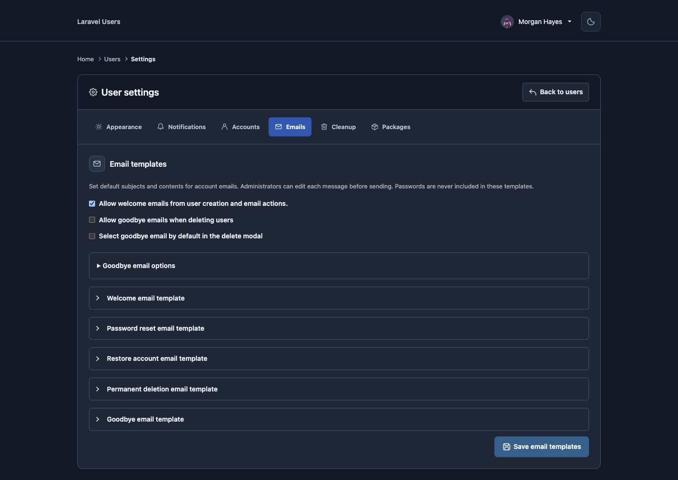Click Laravel Users site title
This screenshot has height=480, width=678.
coord(99,22)
